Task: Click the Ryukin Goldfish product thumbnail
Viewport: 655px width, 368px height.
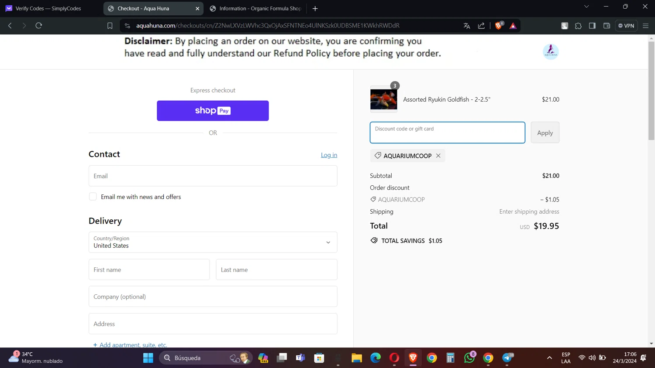Action: pos(383,99)
